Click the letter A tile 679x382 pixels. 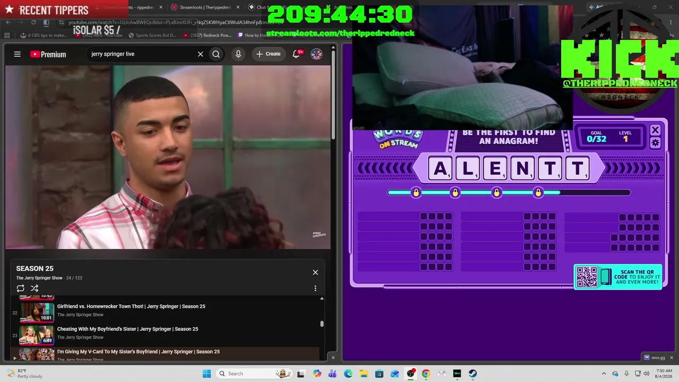(x=440, y=169)
